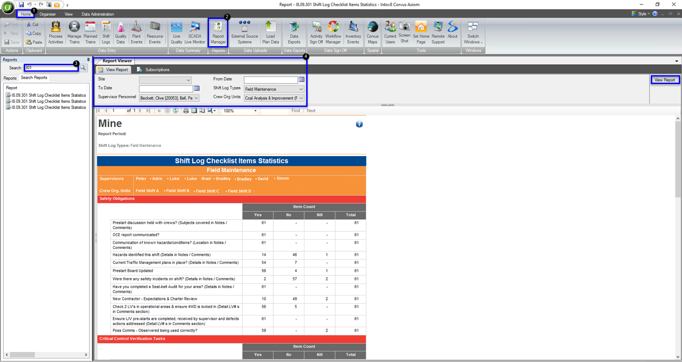
Task: Click the From Date input field
Action: click(271, 80)
